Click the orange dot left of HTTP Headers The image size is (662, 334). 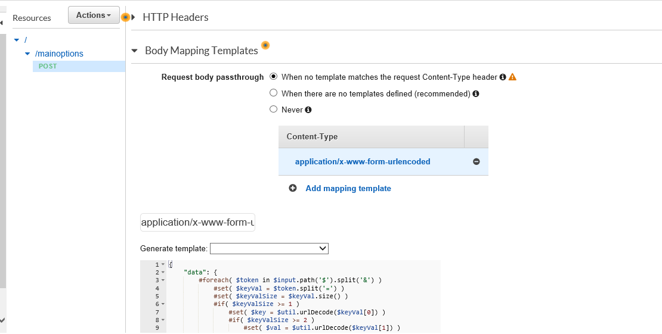[x=125, y=17]
